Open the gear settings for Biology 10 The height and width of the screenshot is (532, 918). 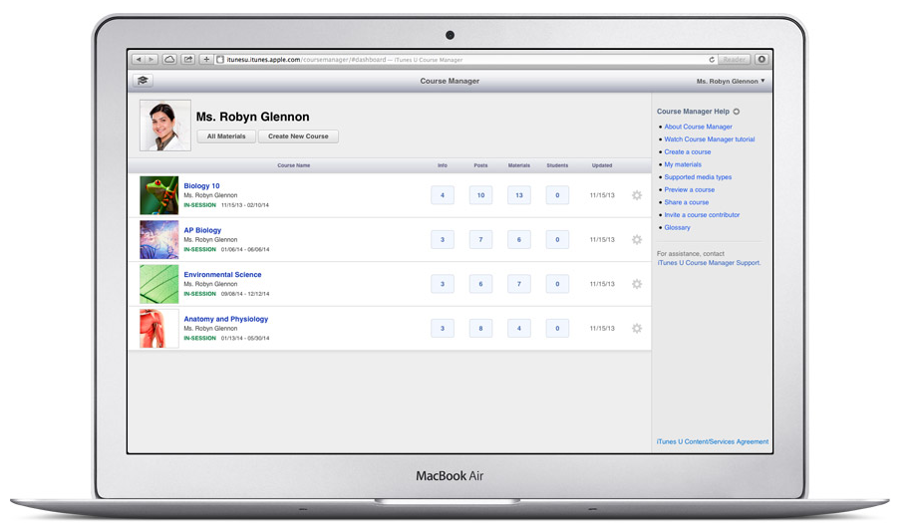click(x=637, y=195)
